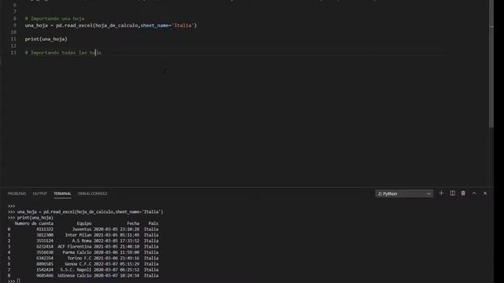The height and width of the screenshot is (283, 504).
Task: Place cursor on 'una_hoja = pd.read_excel' editor line
Action: point(111,25)
